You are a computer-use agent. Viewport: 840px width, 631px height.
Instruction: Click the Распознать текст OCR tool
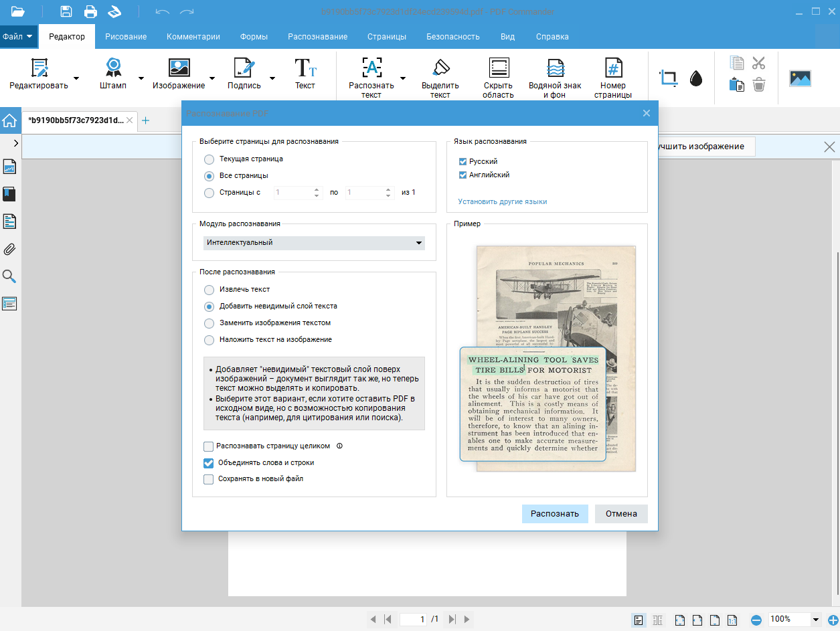(x=371, y=78)
